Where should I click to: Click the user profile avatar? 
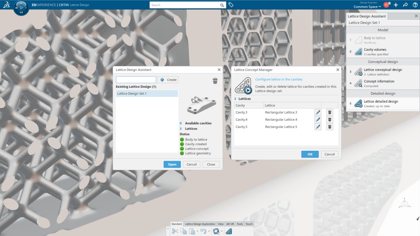pos(386,4)
